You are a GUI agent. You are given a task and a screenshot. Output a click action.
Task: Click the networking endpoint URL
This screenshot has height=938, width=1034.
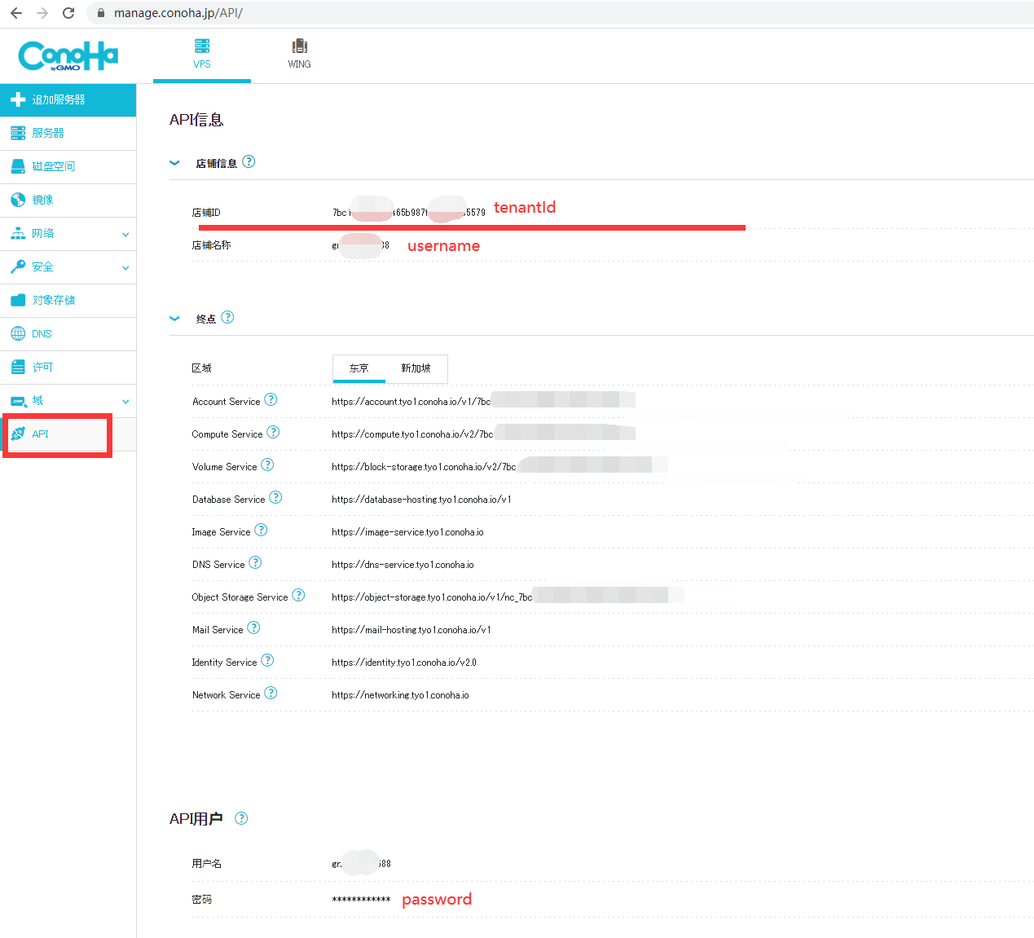[x=400, y=695]
